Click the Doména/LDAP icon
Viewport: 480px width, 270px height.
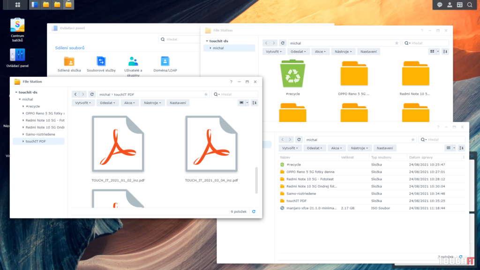[x=165, y=61]
